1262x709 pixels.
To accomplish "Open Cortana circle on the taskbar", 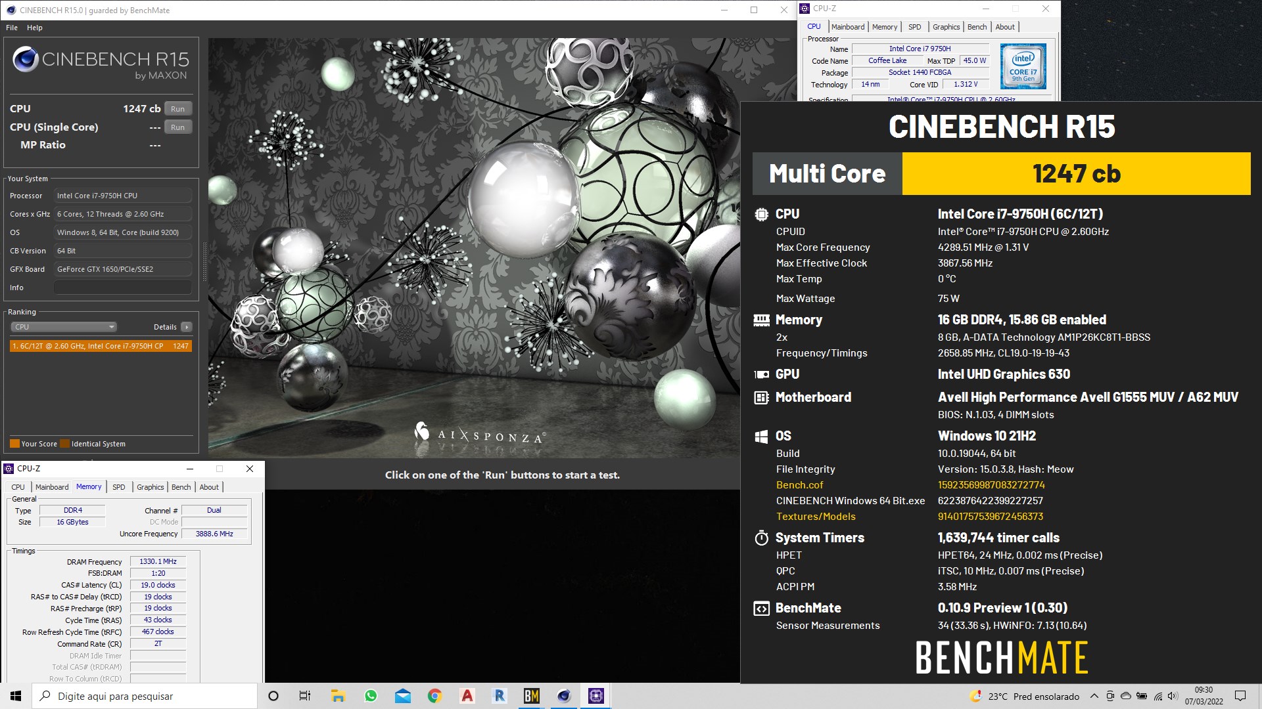I will click(273, 696).
